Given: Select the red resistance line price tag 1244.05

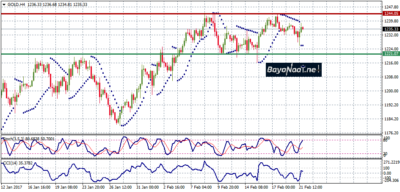Looking at the screenshot, I should pos(391,14).
